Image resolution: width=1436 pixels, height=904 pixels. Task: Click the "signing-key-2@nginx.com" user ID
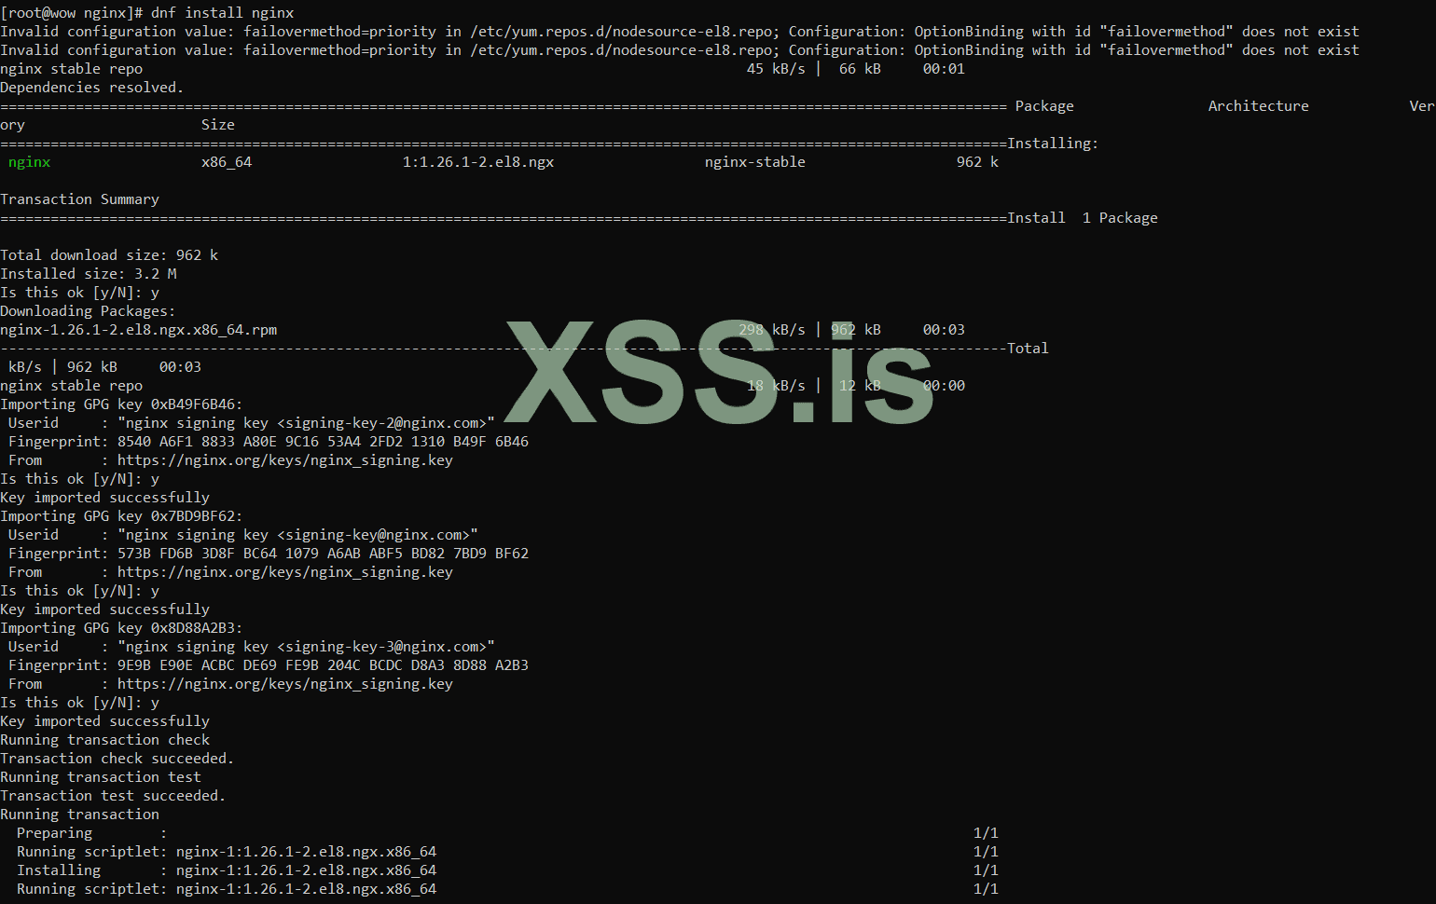[x=386, y=423]
